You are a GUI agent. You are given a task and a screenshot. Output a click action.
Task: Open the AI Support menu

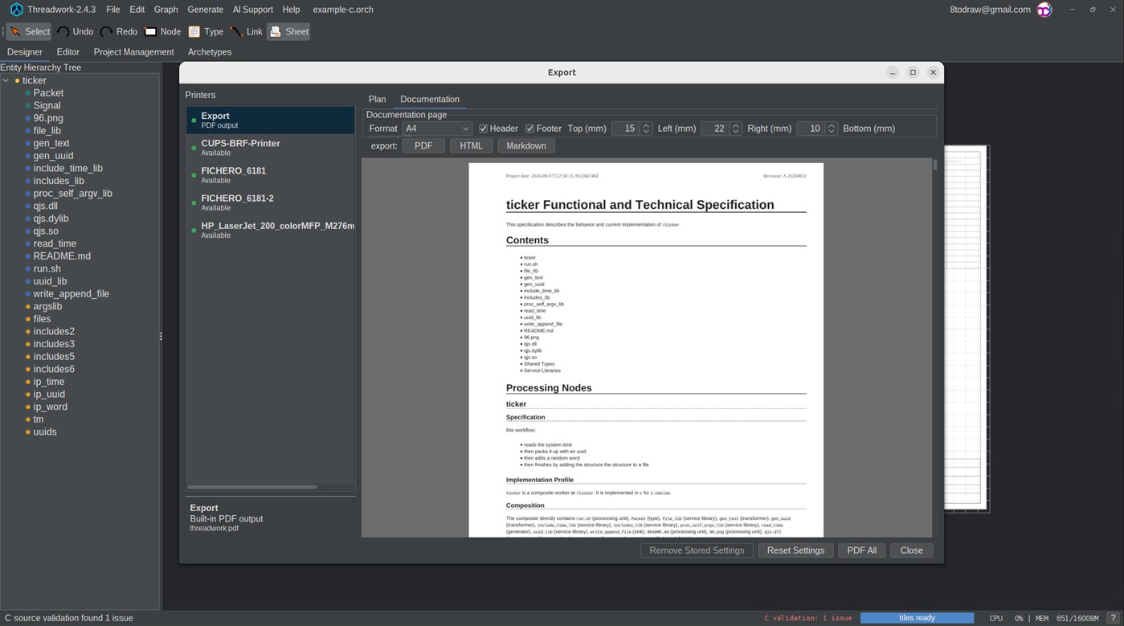point(253,10)
